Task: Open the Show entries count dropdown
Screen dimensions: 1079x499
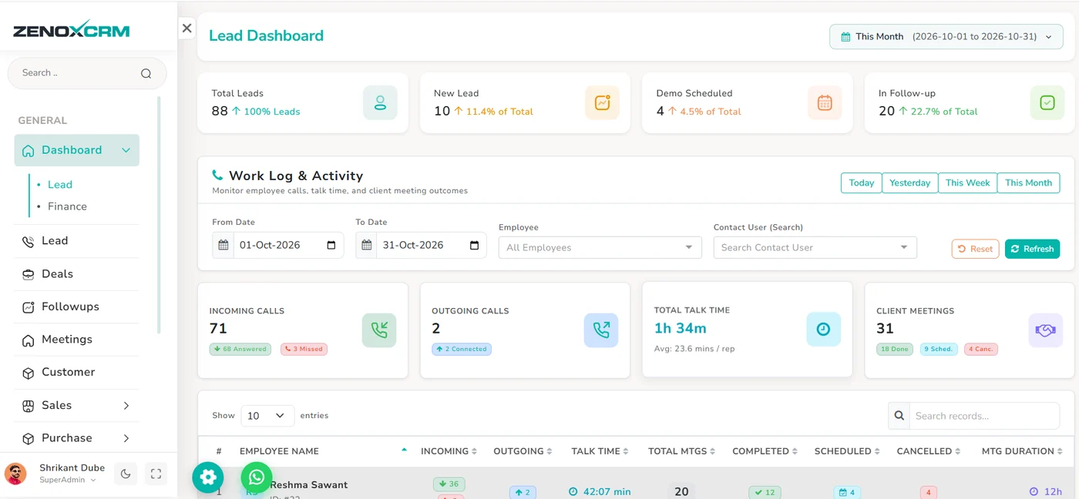Action: coord(267,416)
